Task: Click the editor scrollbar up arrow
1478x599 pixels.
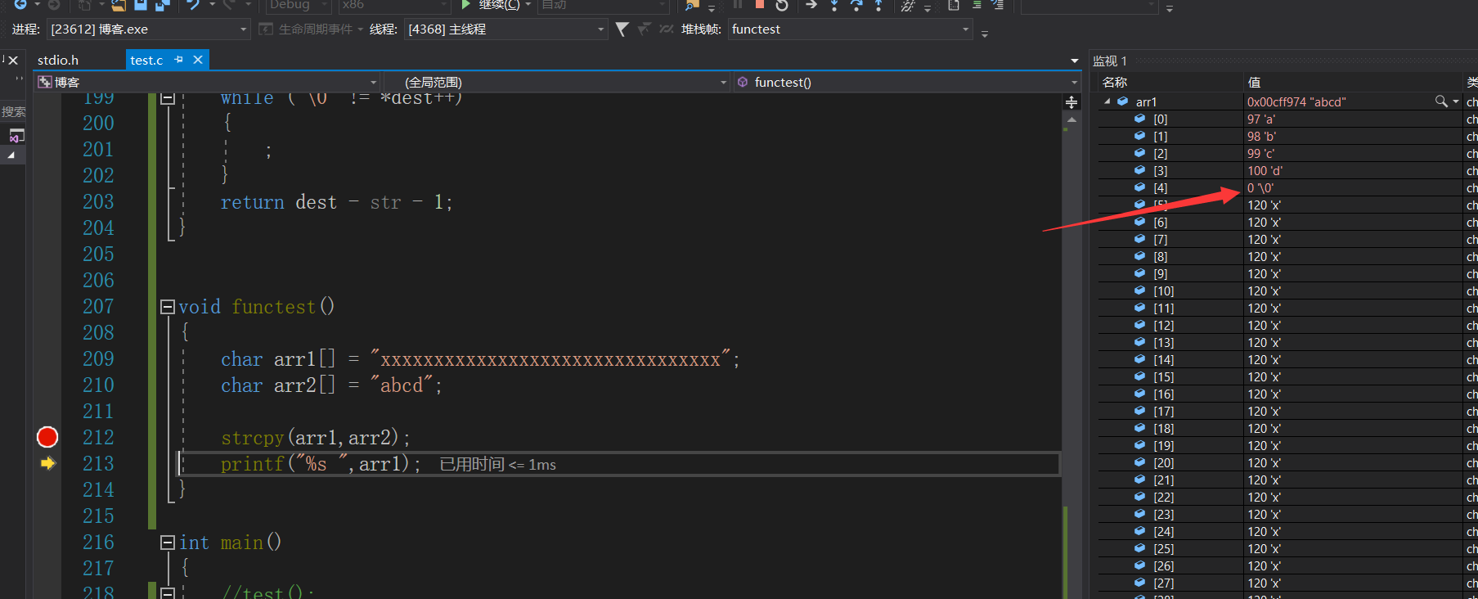Action: 1071,119
